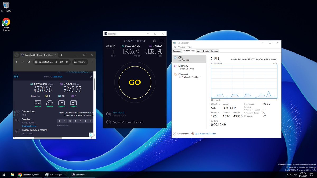
Task: Click the UPLOAD arrow icon in Speedtest app
Action: pyautogui.click(x=151, y=46)
